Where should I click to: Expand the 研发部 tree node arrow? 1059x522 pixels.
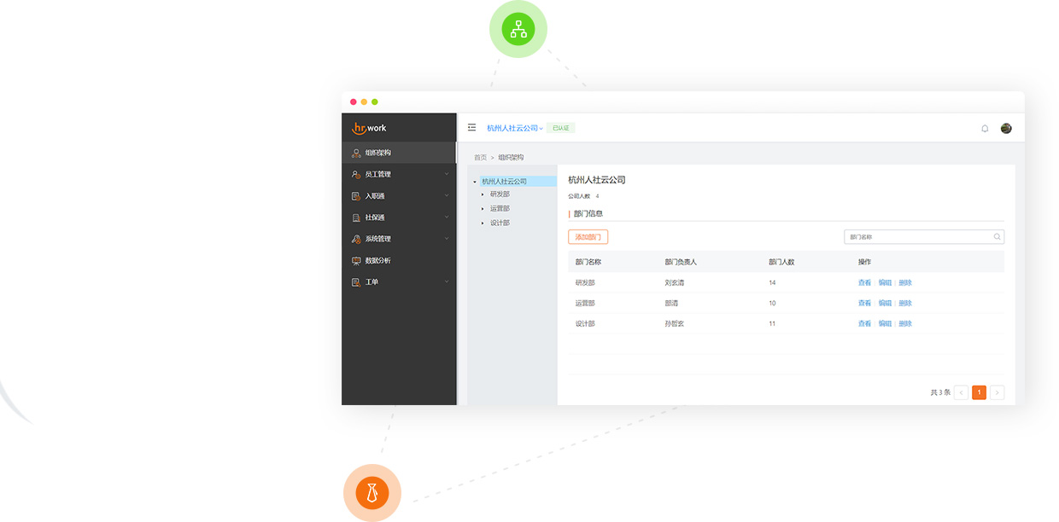click(x=483, y=194)
